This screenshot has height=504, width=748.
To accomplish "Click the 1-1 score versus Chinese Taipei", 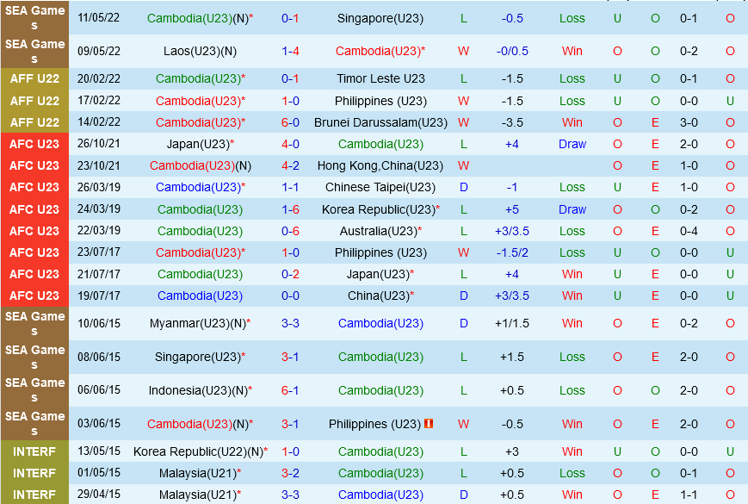I will (x=290, y=187).
